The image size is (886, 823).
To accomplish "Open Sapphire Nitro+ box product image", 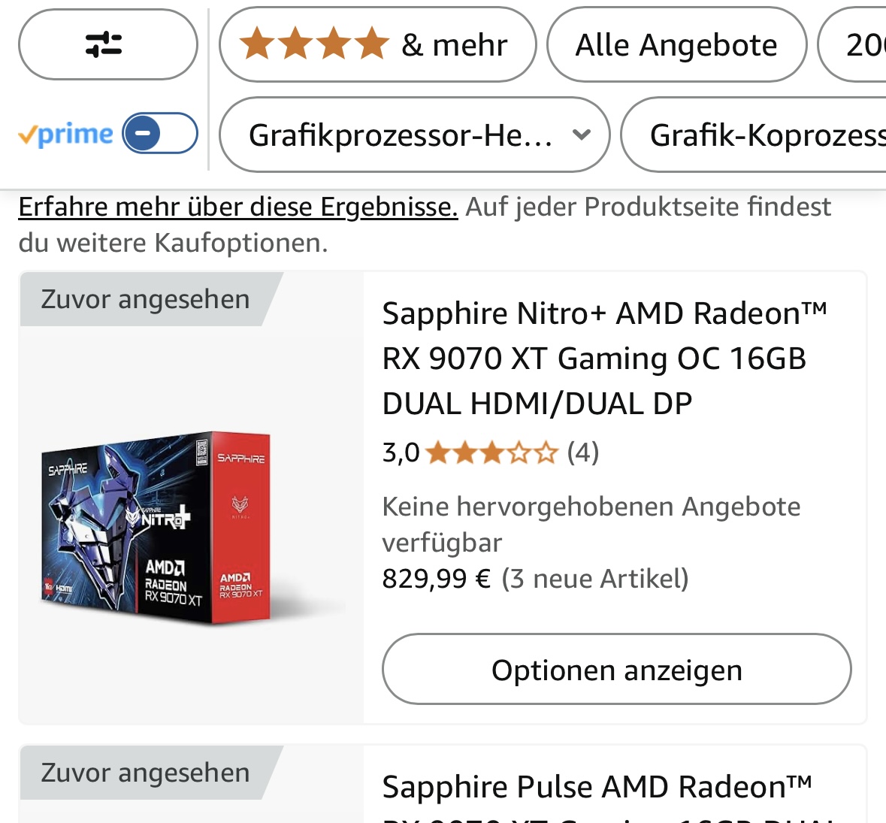I will 156,528.
